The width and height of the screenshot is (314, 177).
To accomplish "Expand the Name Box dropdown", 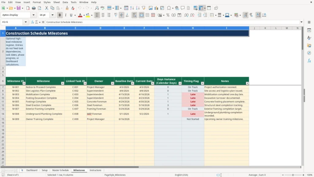I will (26, 22).
